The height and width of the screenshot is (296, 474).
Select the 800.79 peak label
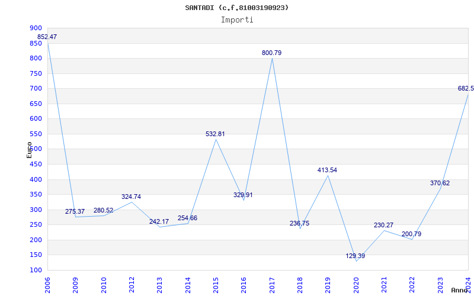271,53
